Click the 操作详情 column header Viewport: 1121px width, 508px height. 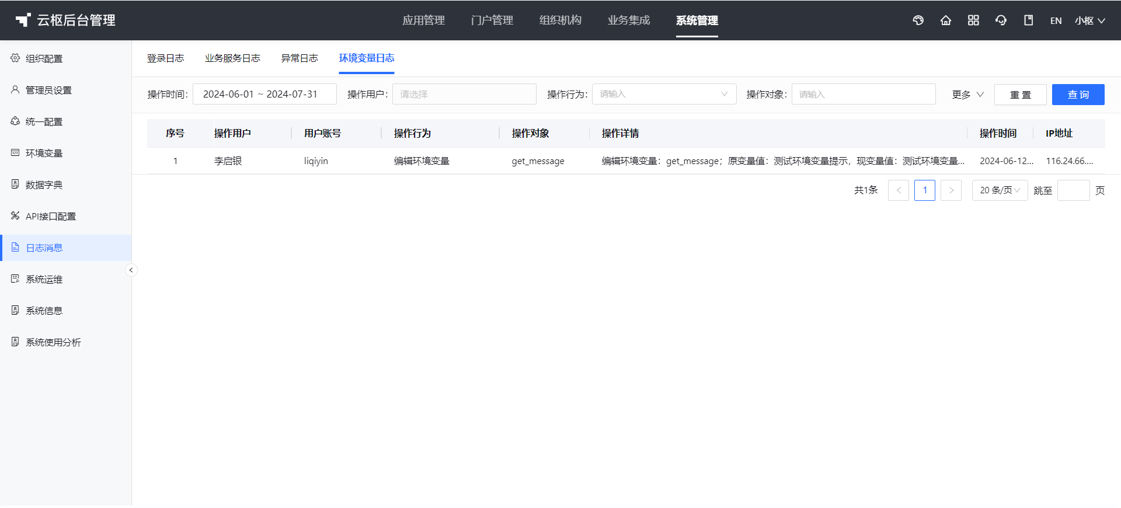[620, 133]
